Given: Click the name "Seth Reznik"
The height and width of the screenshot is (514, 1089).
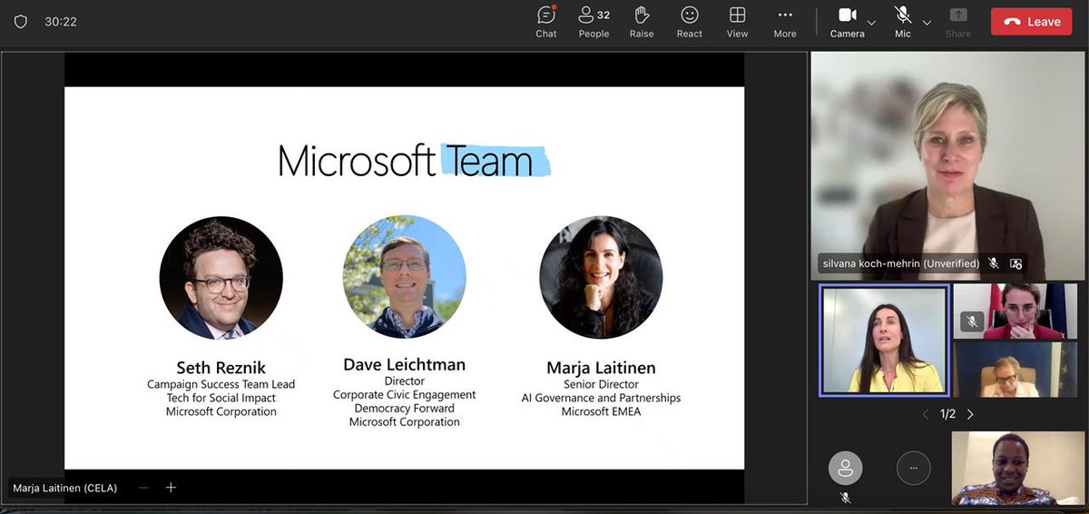Looking at the screenshot, I should click(x=221, y=368).
